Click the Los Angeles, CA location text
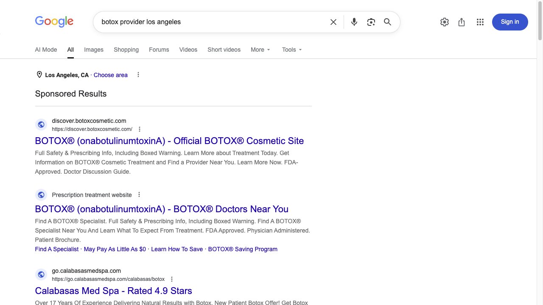 [67, 75]
